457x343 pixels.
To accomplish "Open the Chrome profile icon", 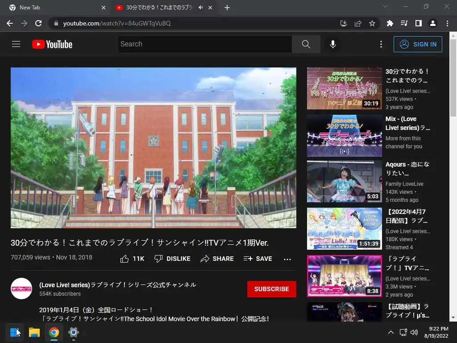I will click(433, 23).
